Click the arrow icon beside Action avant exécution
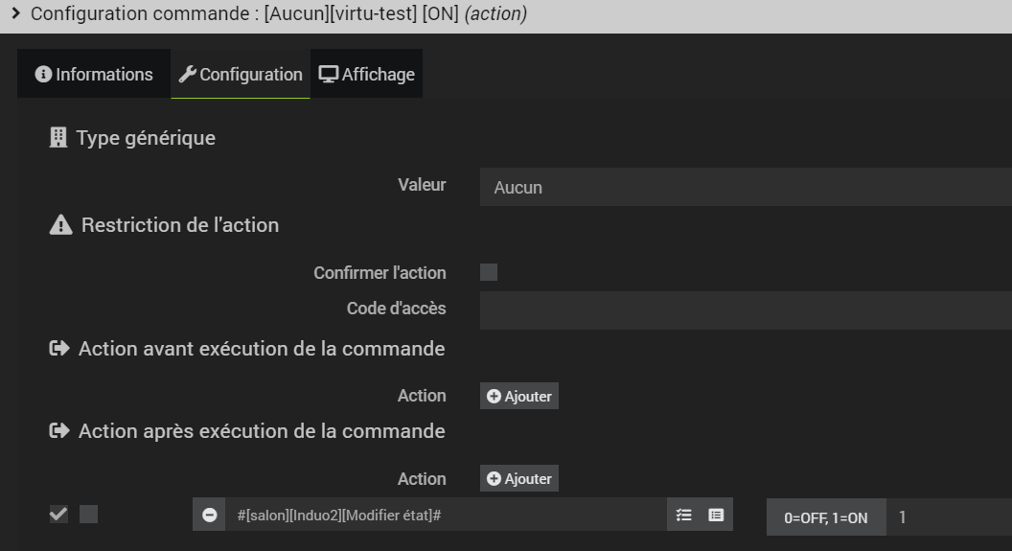1012x551 pixels. pyautogui.click(x=59, y=349)
